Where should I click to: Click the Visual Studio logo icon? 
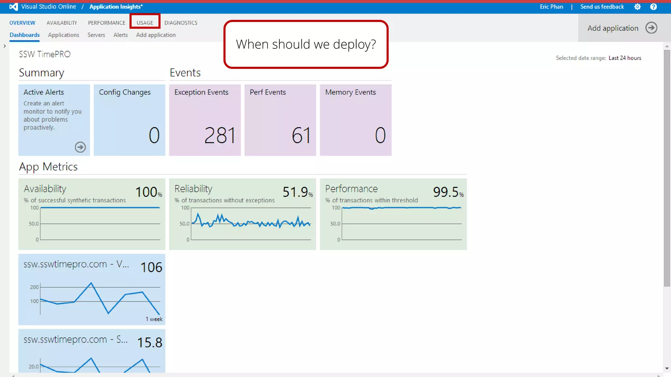[13, 7]
